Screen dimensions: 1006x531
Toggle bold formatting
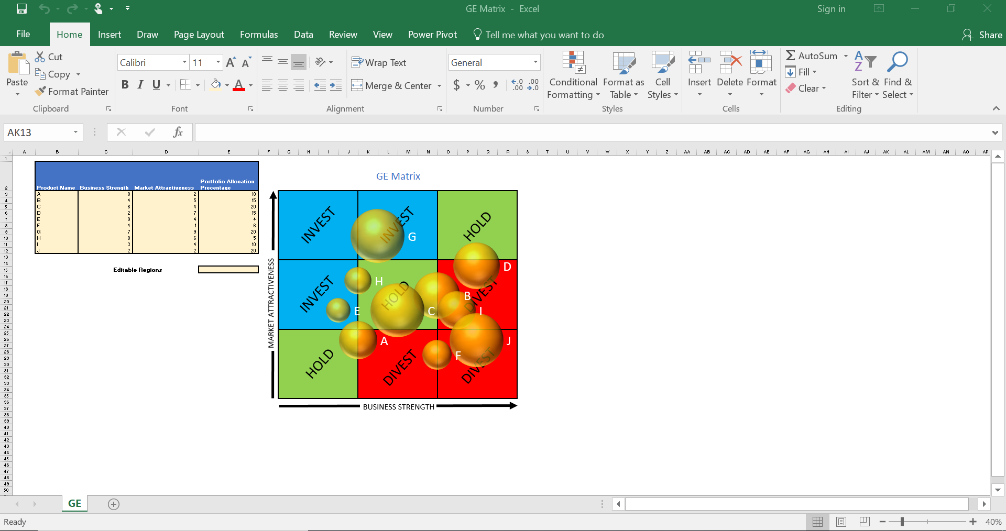pos(125,84)
